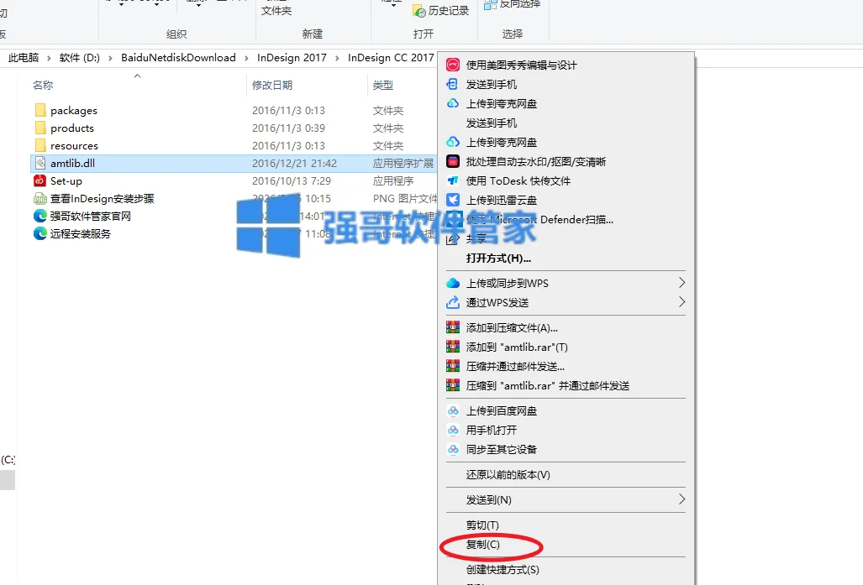Click the PNG 图片文件 type cell
863x585 pixels.
(404, 198)
